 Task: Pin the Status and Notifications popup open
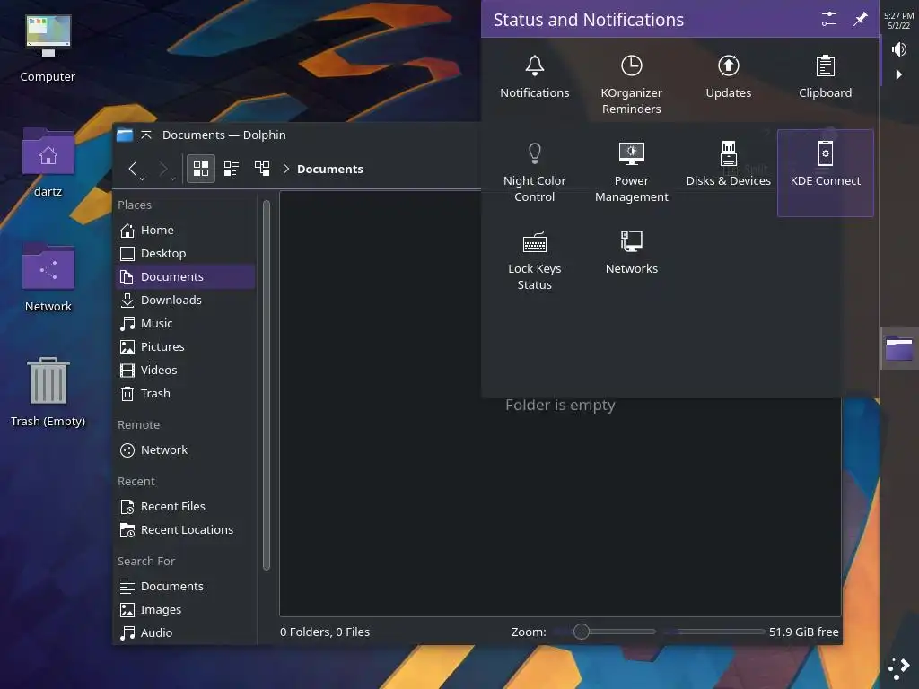click(x=860, y=20)
